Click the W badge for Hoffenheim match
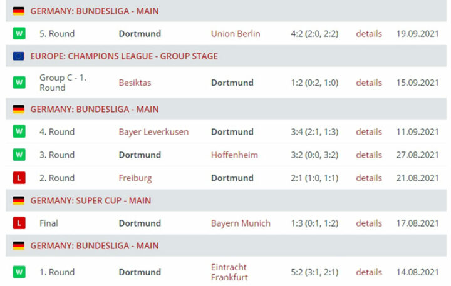The width and height of the screenshot is (451, 286). 19,155
